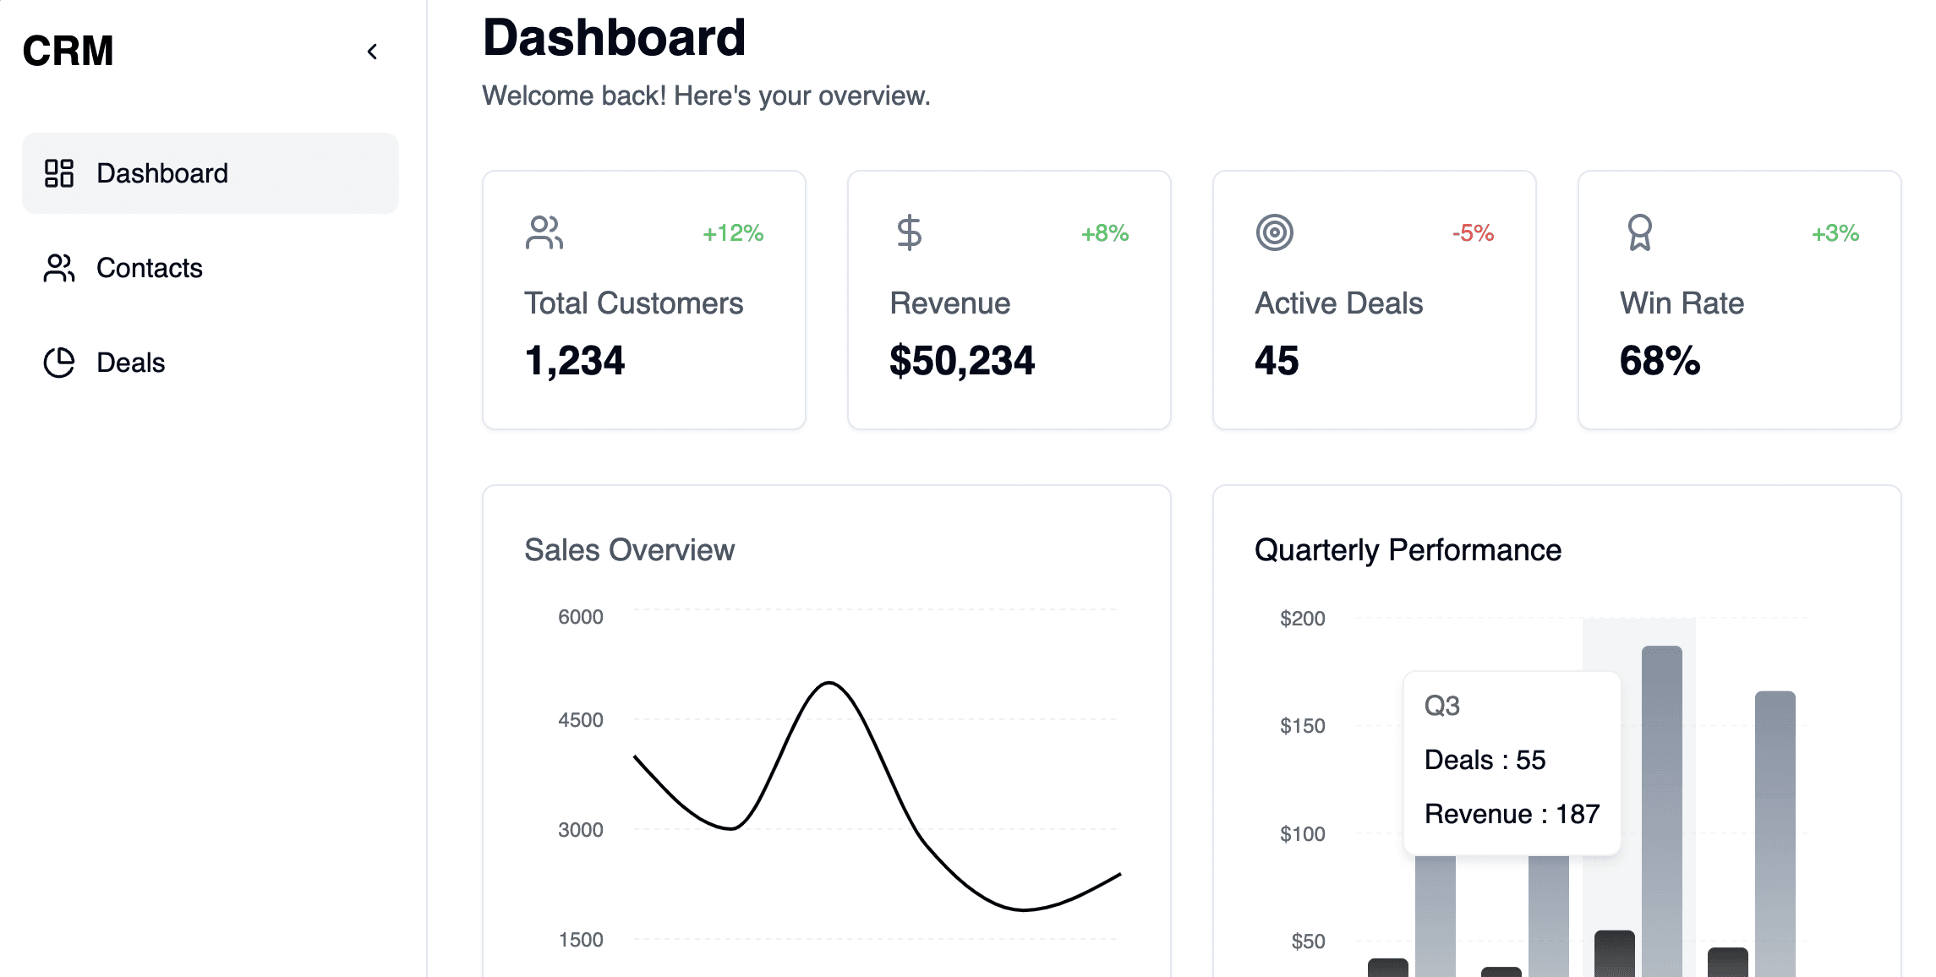Select the +8% change badge
The height and width of the screenshot is (977, 1936).
[x=1105, y=233]
